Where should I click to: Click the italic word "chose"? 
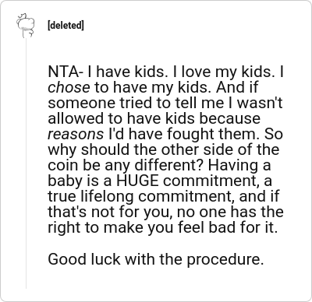[x=69, y=87]
